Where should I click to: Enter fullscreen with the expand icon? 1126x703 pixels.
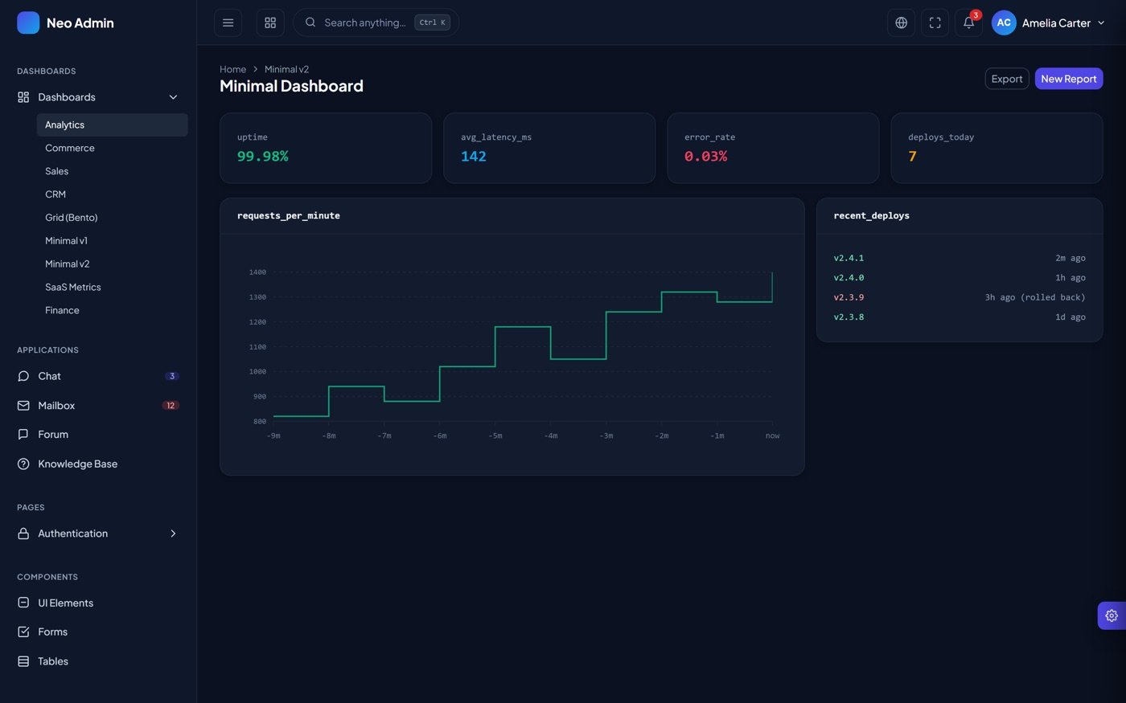point(935,22)
